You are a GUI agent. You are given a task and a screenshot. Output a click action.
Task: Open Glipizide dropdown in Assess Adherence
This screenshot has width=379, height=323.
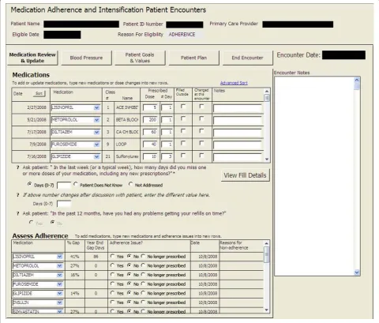60,294
